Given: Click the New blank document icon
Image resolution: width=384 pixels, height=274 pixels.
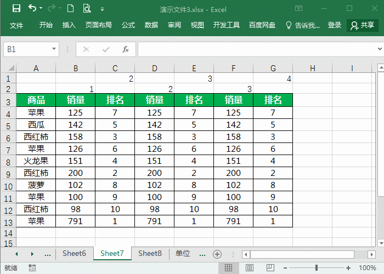Looking at the screenshot, I should coord(71,8).
